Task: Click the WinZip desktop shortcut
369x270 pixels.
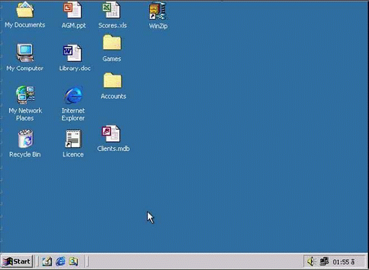Action: tap(158, 11)
